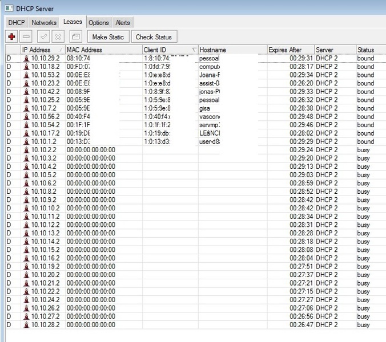386x342 pixels.
Task: Select IP address 10.10.6.2
Action: [43, 184]
